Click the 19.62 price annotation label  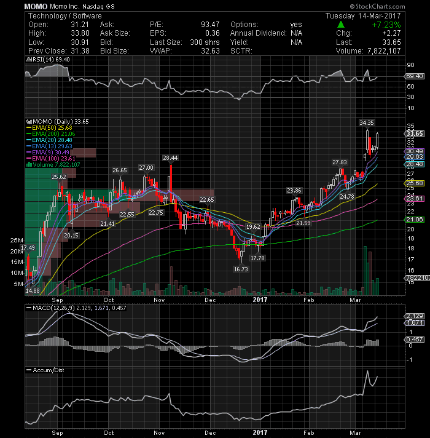point(253,226)
